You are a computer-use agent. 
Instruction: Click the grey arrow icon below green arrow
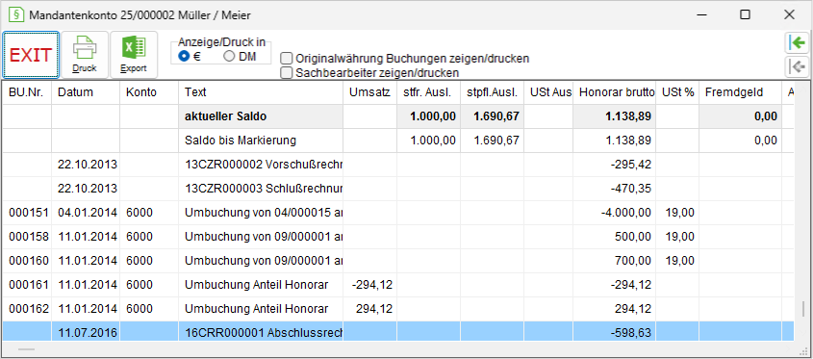pyautogui.click(x=798, y=66)
